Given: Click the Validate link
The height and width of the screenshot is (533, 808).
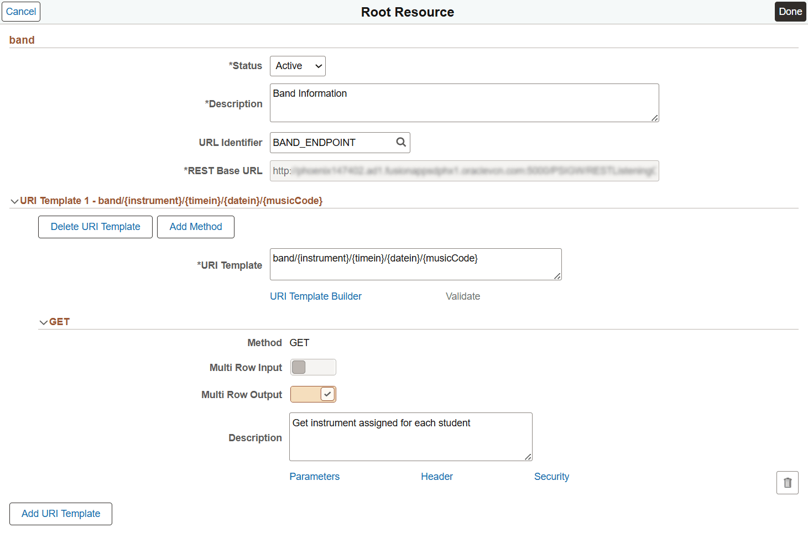Looking at the screenshot, I should coord(463,296).
